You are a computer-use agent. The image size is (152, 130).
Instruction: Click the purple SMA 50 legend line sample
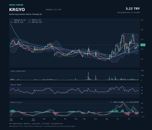(30, 20)
